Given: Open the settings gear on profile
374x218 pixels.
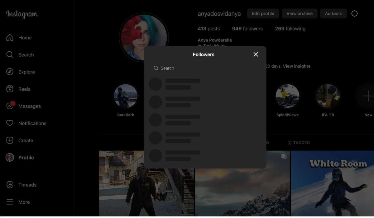Looking at the screenshot, I should click(354, 14).
